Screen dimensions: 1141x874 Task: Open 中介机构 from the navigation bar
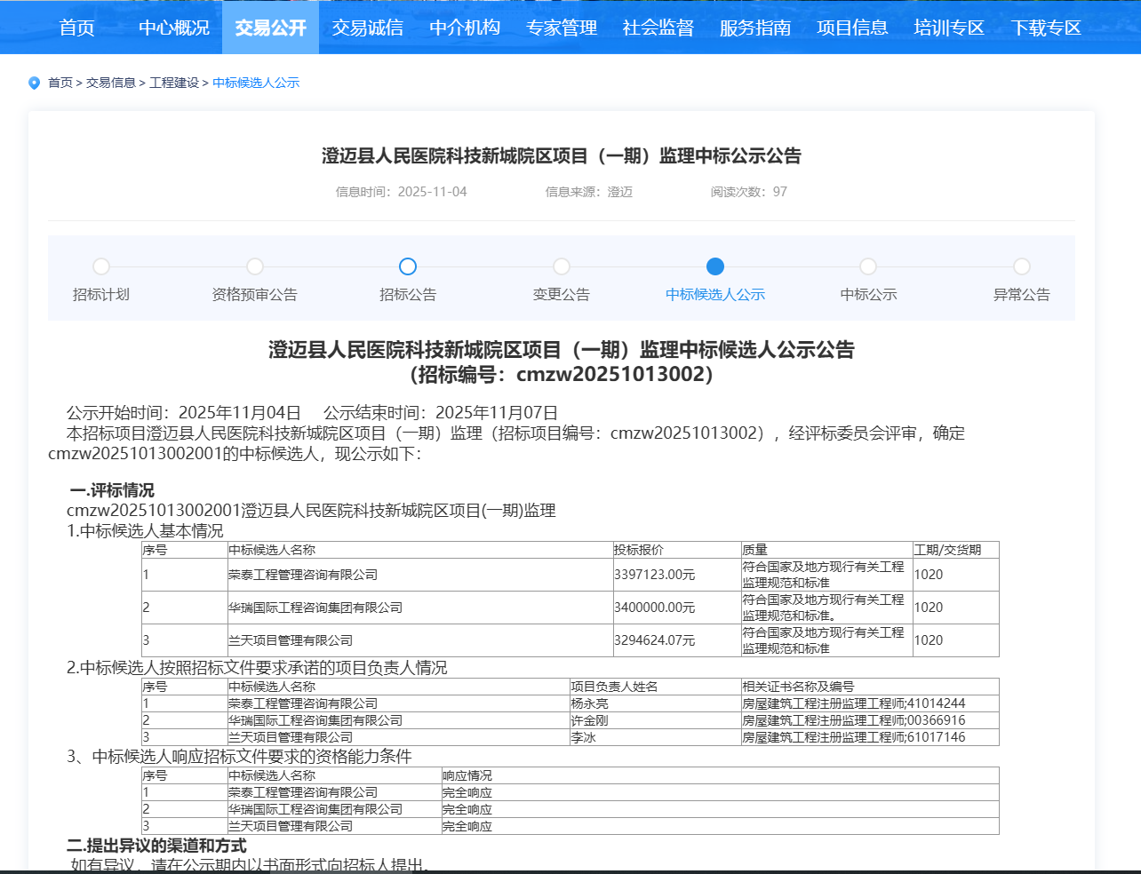coord(465,28)
